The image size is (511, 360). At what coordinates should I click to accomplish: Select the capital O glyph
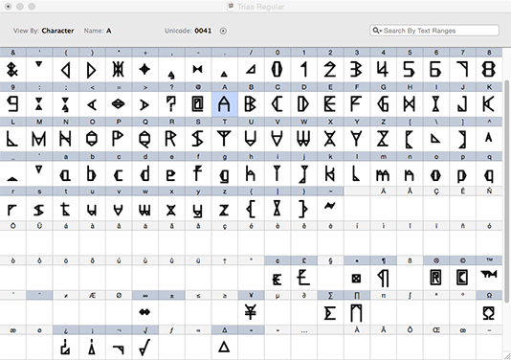pos(92,139)
